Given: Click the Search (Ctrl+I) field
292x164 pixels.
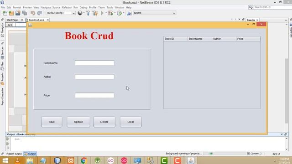Looking at the screenshot, I should point(273,7).
